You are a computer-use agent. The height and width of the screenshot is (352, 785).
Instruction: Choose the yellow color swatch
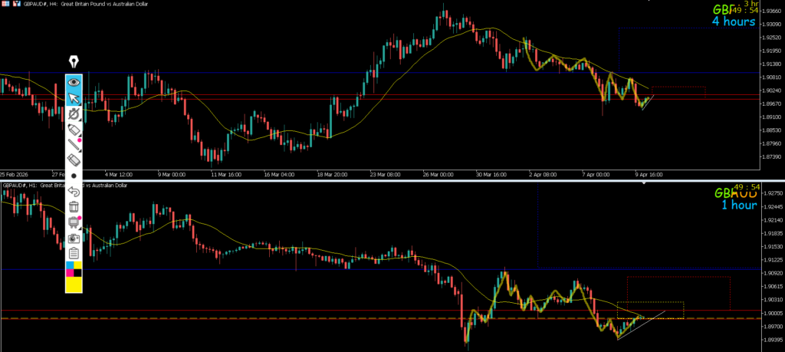click(74, 285)
